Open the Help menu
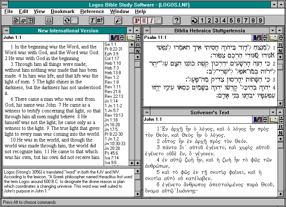Viewport: 286px width, 207px height. (140, 12)
